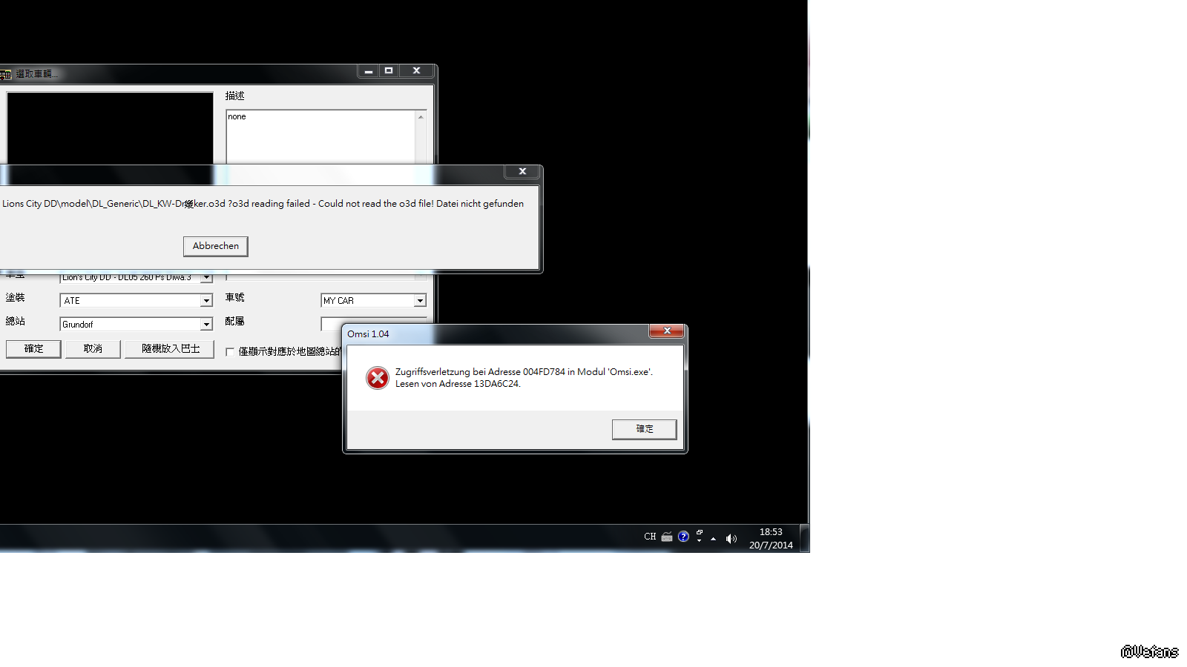
Task: Minimize the vehicle selection window
Action: pos(368,70)
